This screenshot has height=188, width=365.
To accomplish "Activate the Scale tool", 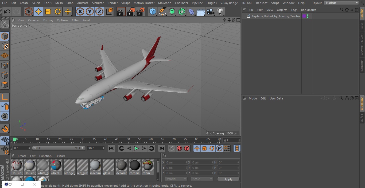I will click(x=48, y=11).
